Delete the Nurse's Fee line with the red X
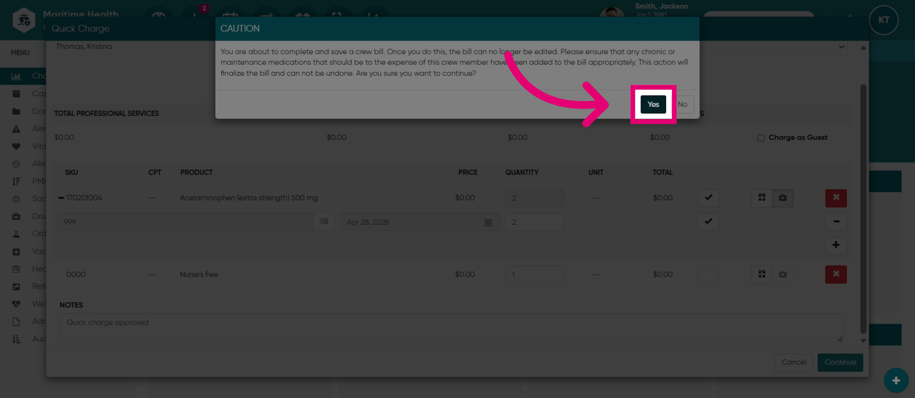 point(836,274)
